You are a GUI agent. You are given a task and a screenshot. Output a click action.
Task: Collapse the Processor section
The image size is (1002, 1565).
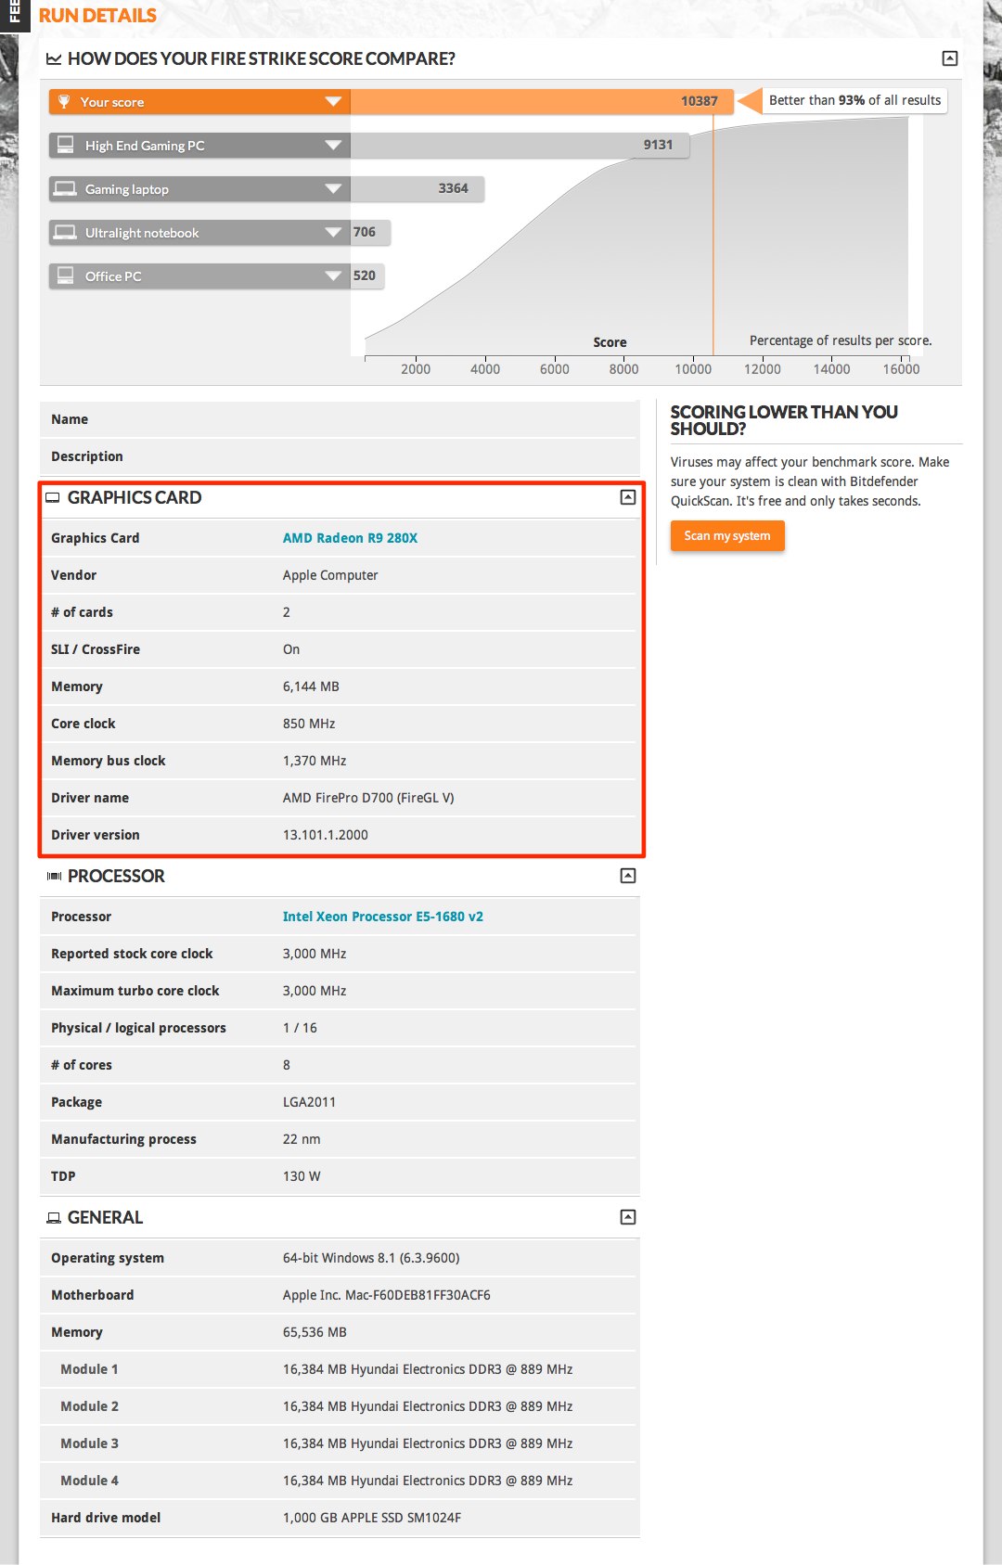click(x=628, y=876)
